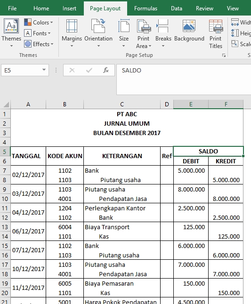
Task: Select the KREDIT header cell
Action: [x=226, y=161]
